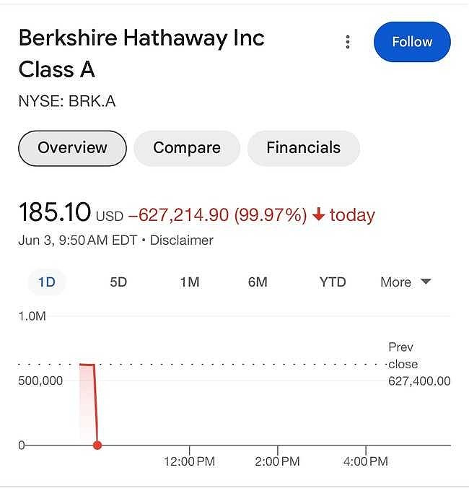Click the More dropdown triangle arrow
Screen dimensions: 469x491
coord(426,281)
